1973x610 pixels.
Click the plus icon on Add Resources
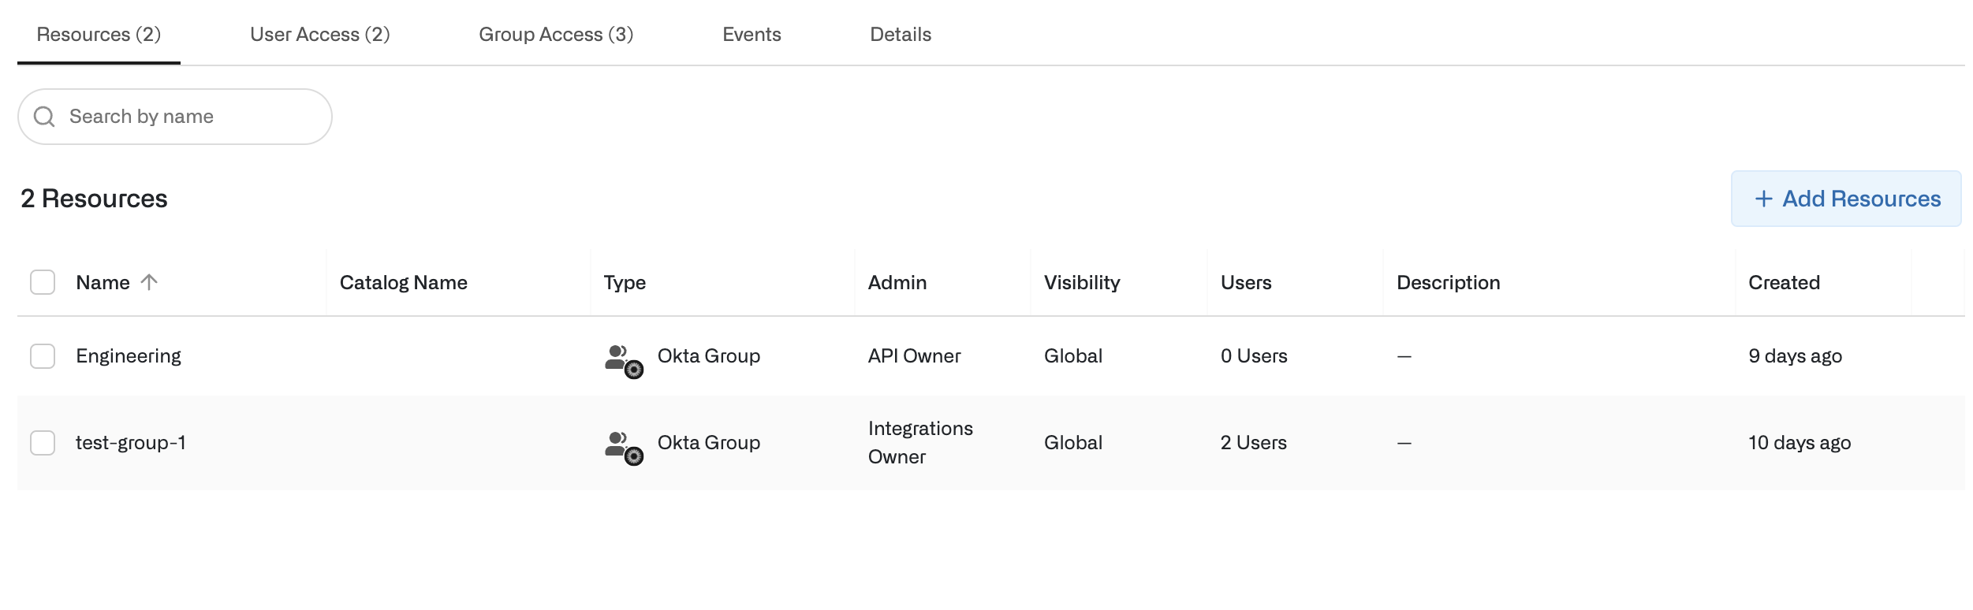pos(1763,199)
